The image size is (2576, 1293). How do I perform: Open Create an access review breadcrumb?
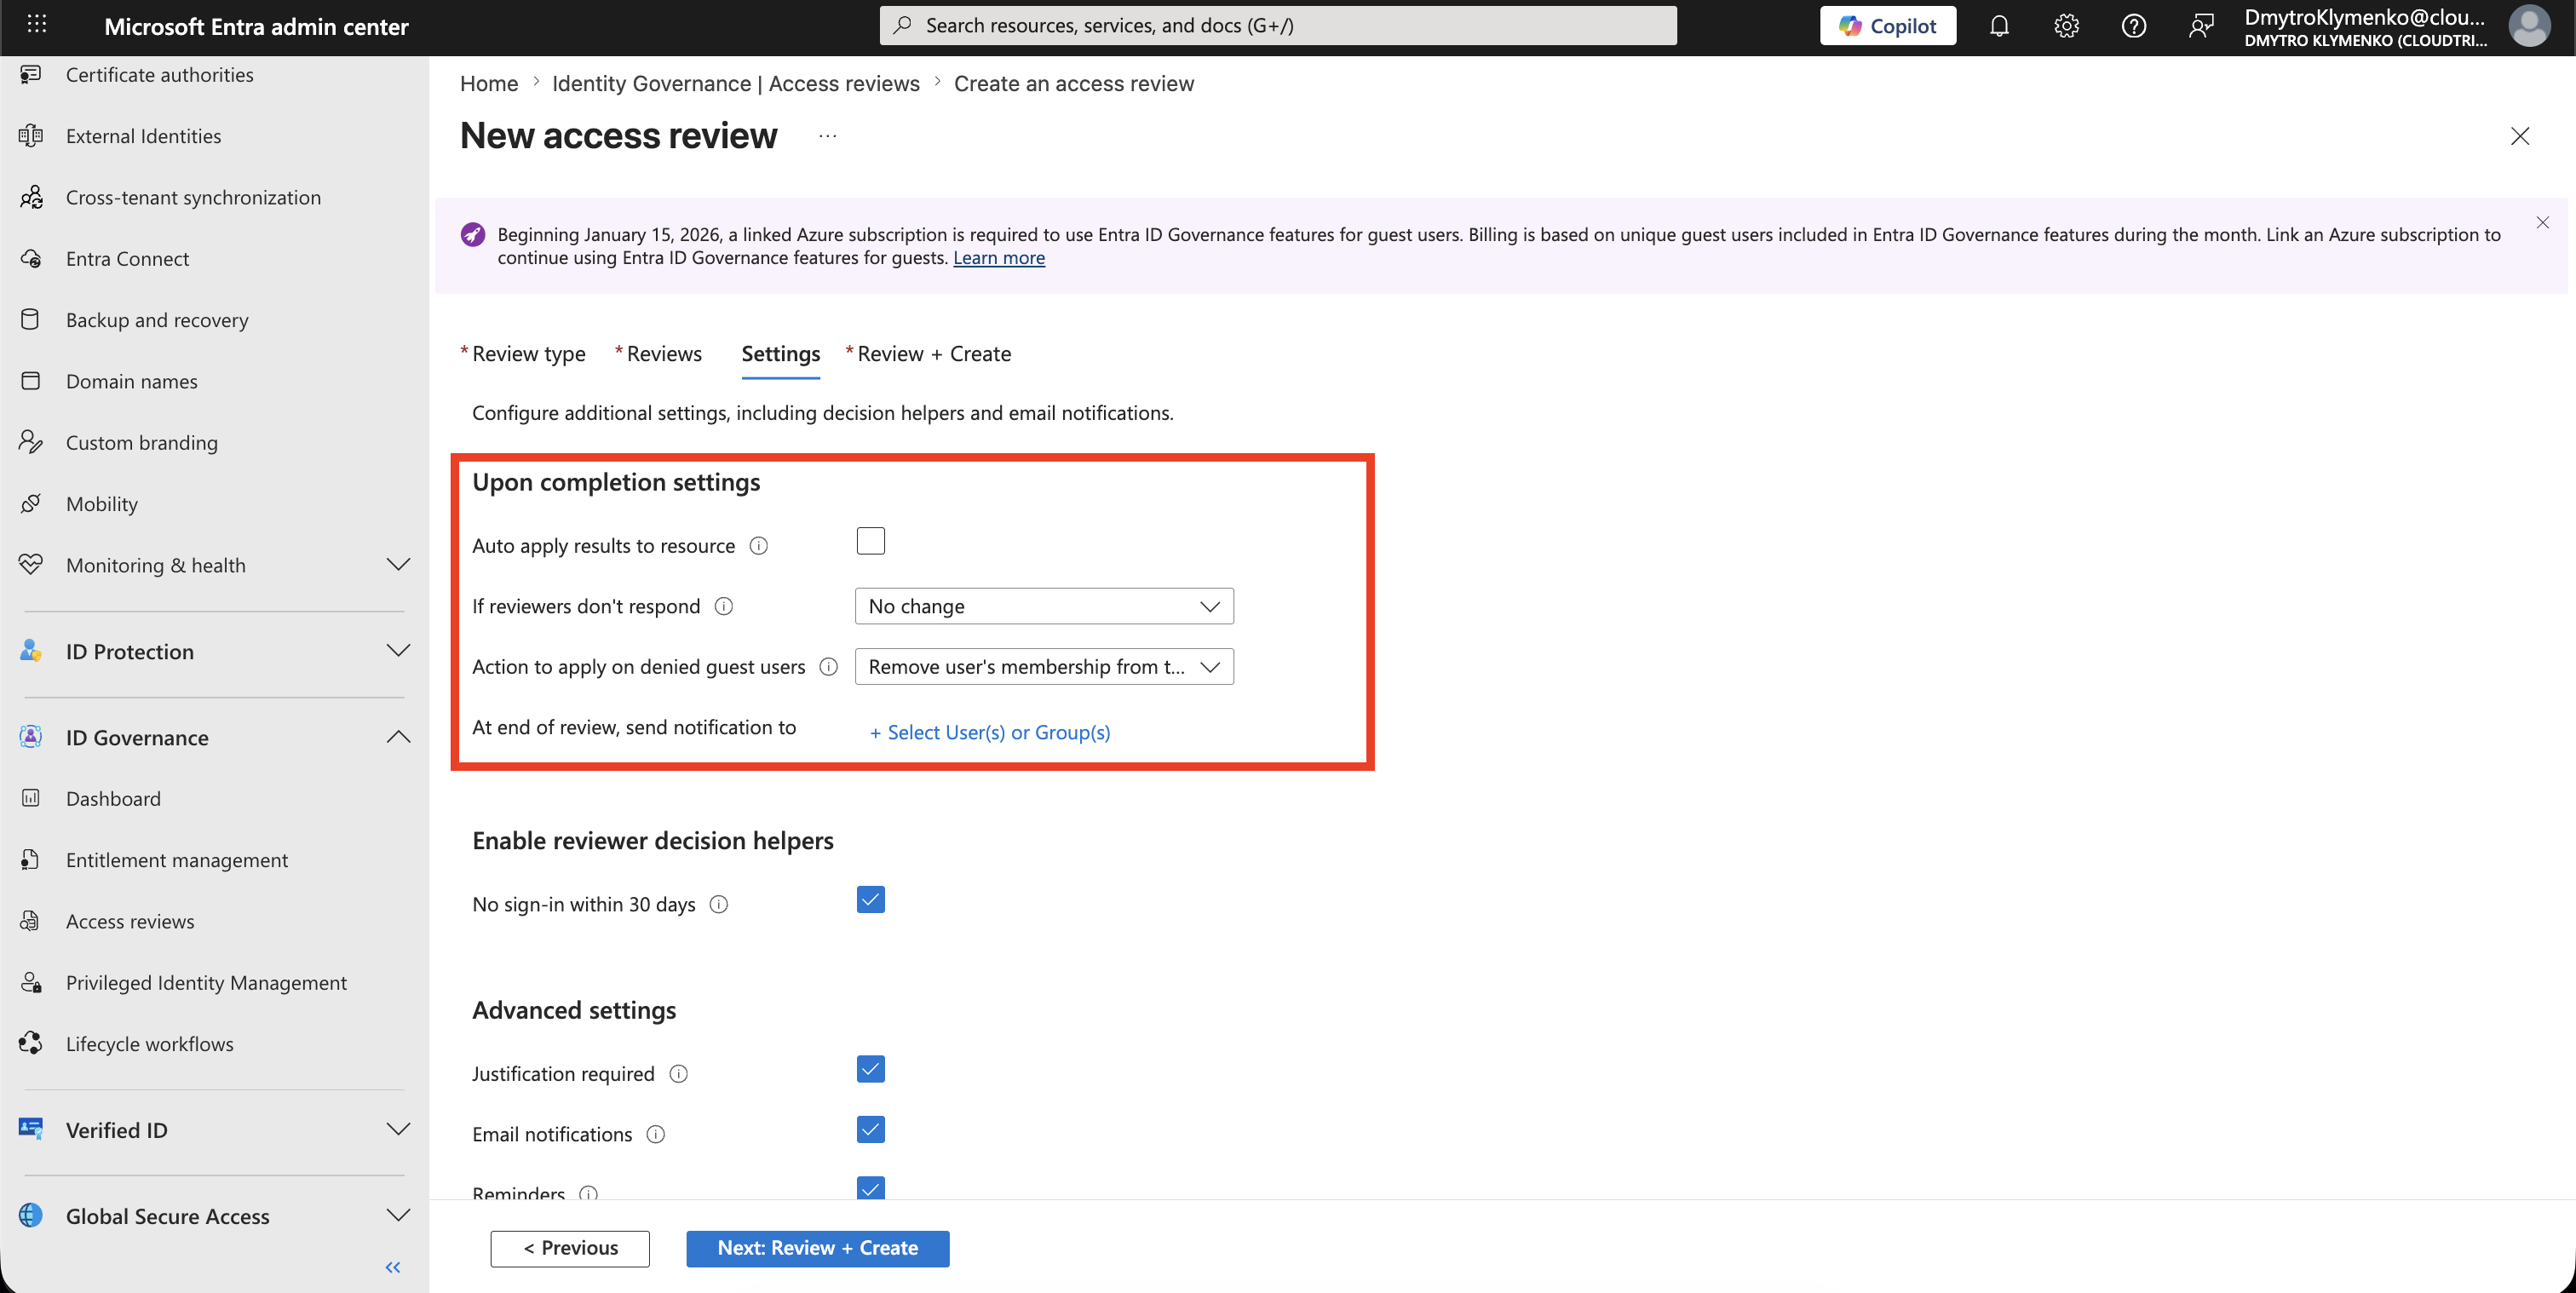[1074, 83]
